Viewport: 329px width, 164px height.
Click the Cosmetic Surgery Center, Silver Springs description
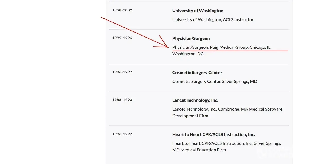(215, 81)
